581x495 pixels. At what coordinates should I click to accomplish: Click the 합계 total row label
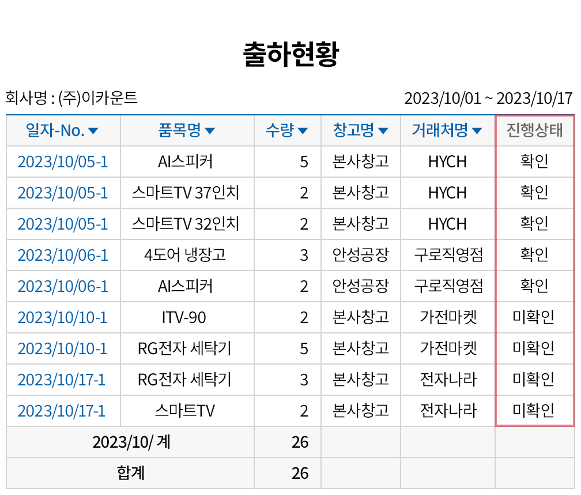(x=130, y=473)
